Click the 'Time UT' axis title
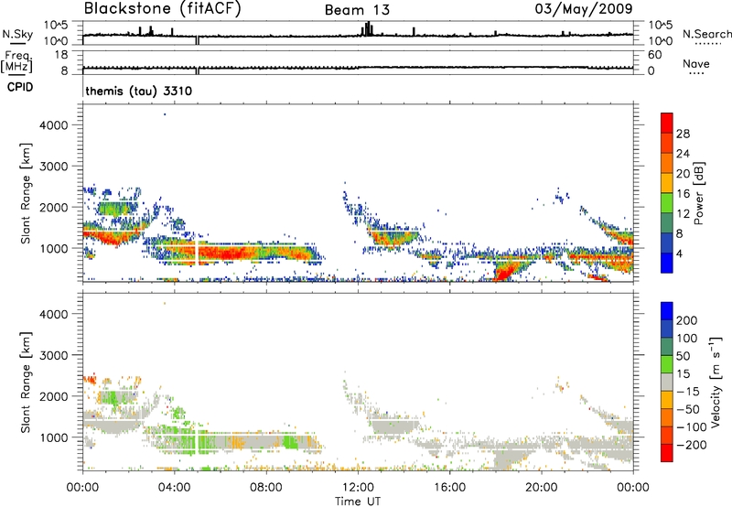This screenshot has width=732, height=507. (358, 502)
